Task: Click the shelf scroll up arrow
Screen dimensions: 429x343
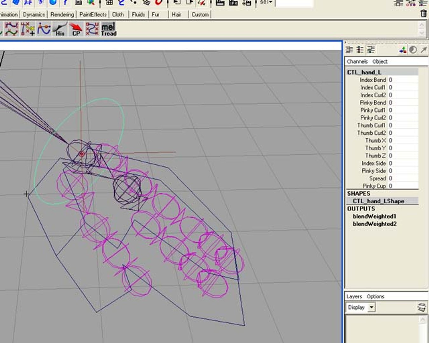Action: (x=422, y=25)
